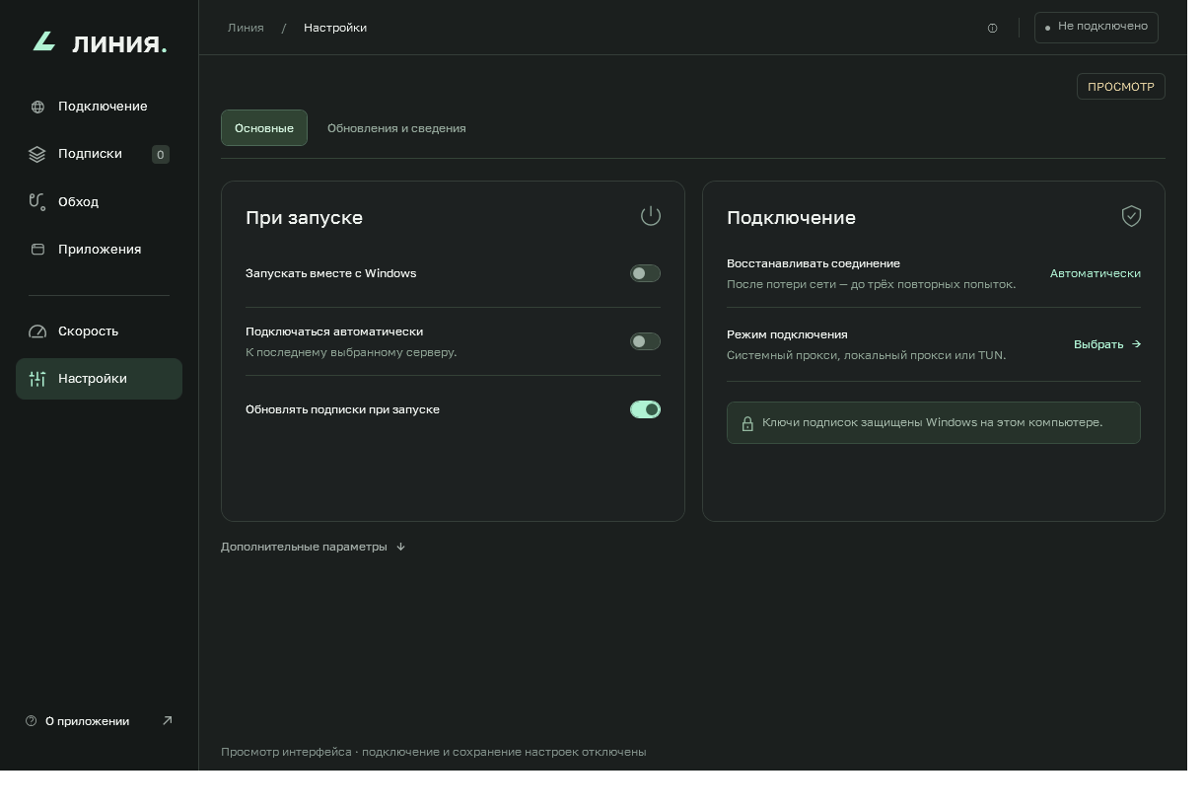Image resolution: width=1203 pixels, height=809 pixels.
Task: Click the shield icon in Подключение card
Action: pos(1131,216)
